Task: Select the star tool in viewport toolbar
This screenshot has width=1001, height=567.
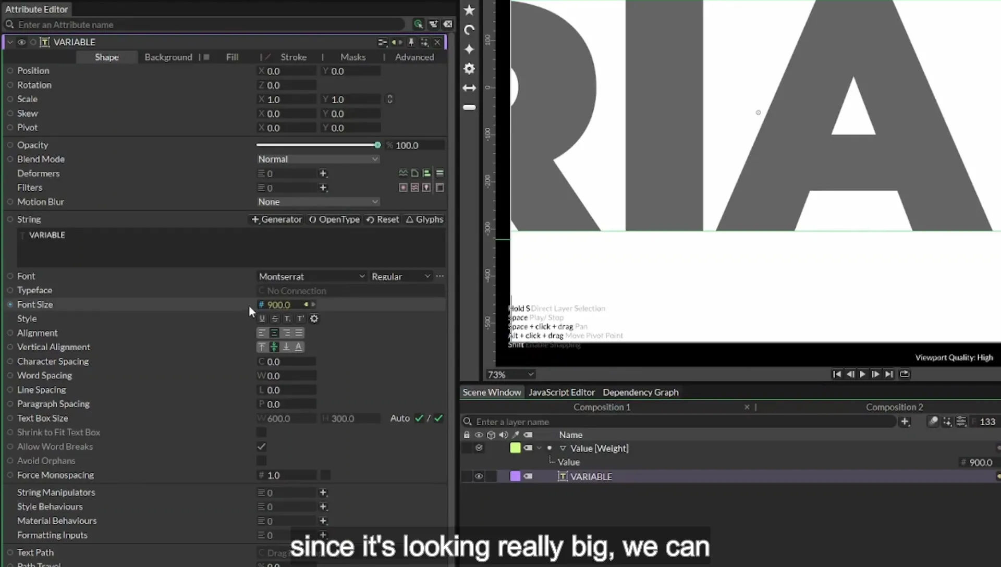Action: pyautogui.click(x=469, y=10)
